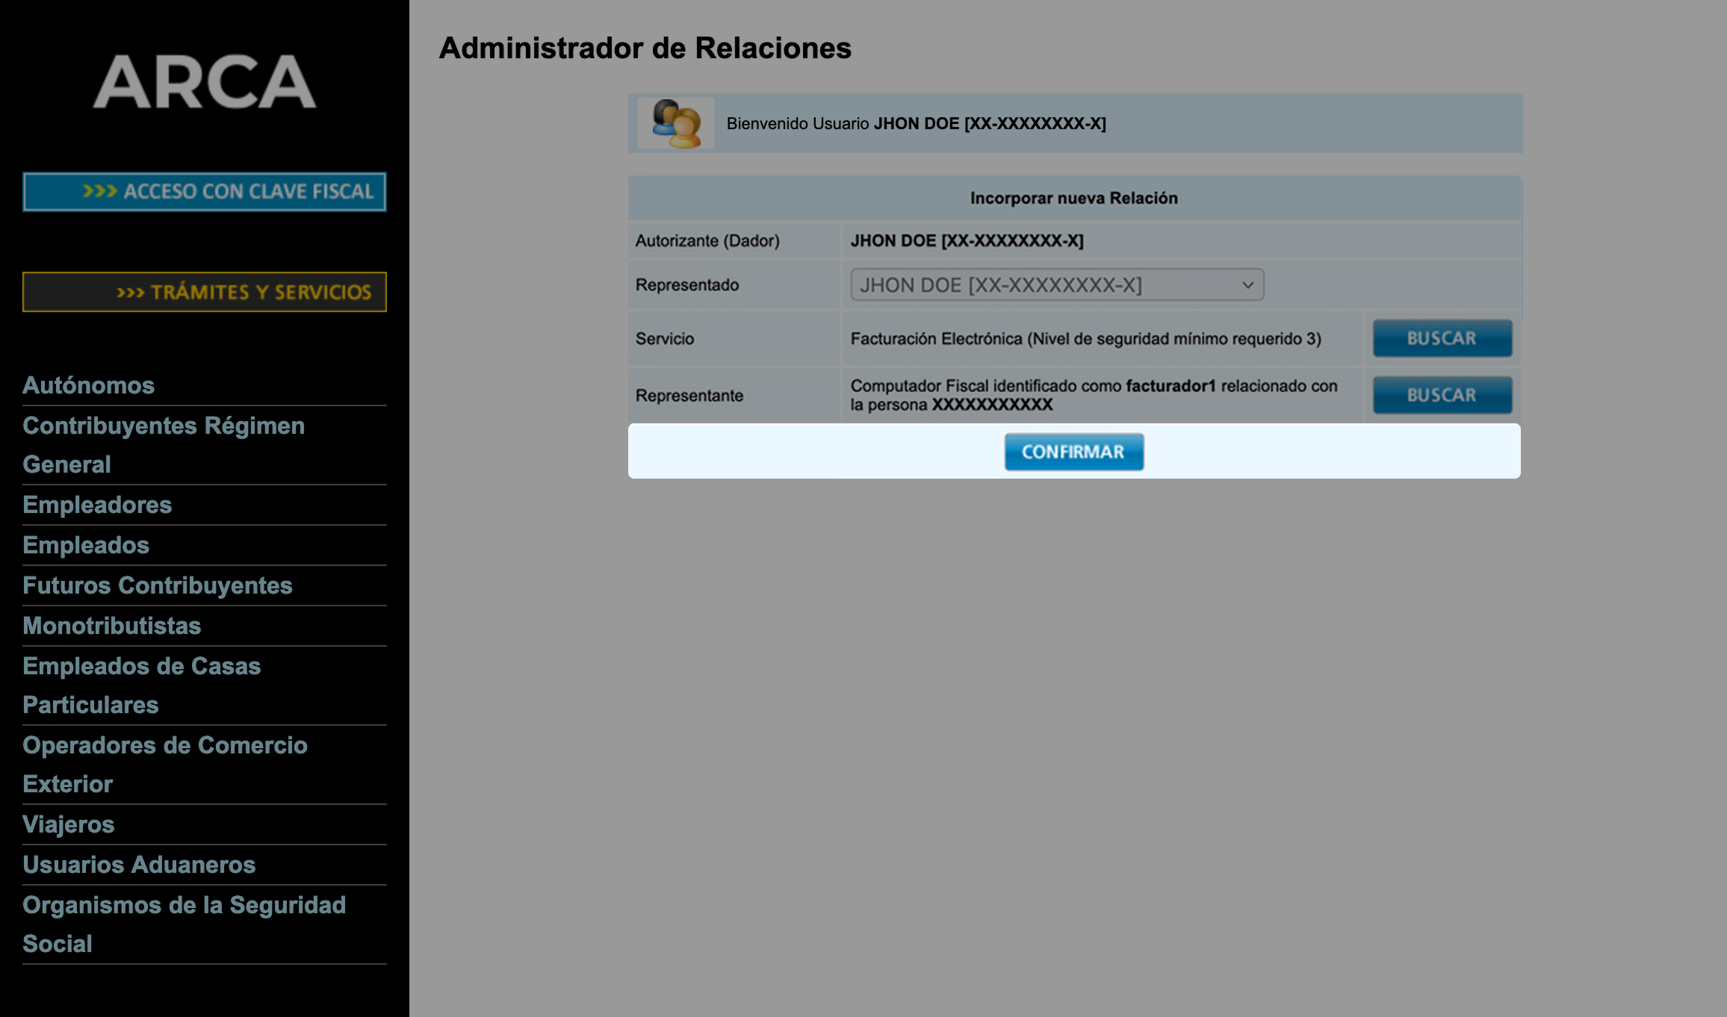
Task: Open Trámites y Servicios banner
Action: click(205, 292)
